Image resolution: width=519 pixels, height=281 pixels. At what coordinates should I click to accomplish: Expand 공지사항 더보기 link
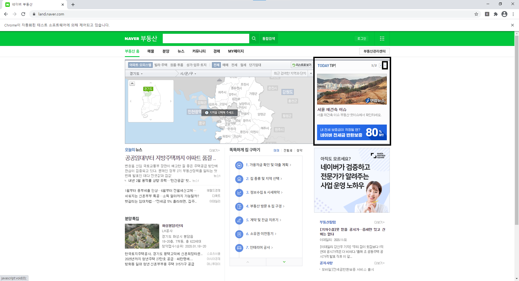coord(379,263)
